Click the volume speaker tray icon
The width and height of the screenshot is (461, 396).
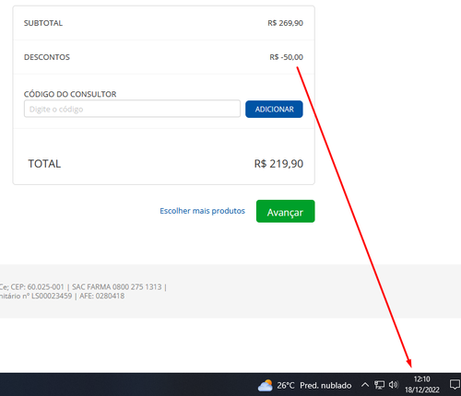tap(394, 385)
